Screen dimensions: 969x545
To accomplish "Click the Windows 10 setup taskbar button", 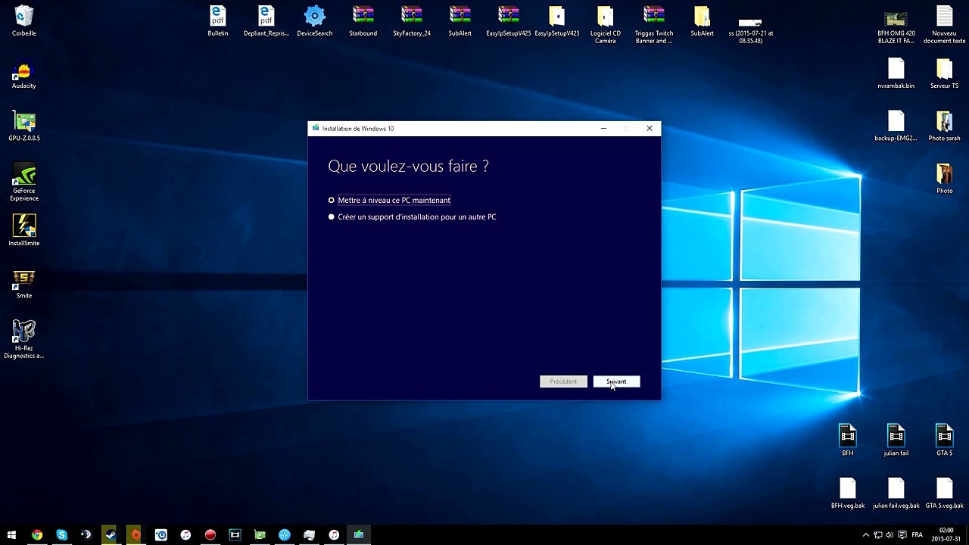I will click(359, 534).
